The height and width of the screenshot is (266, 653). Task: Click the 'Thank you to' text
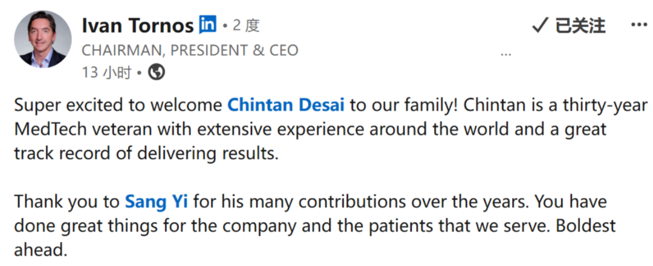pyautogui.click(x=67, y=202)
